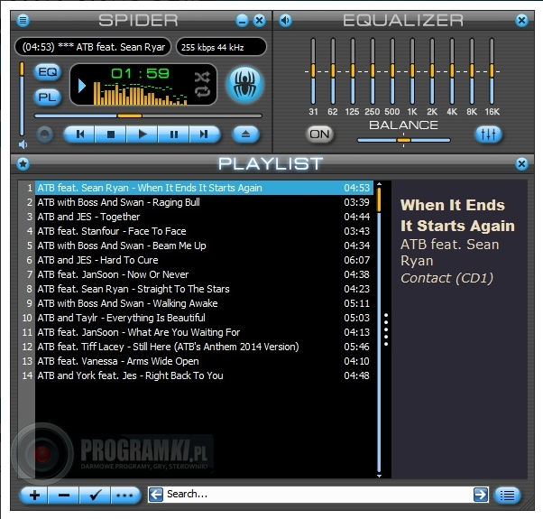The width and height of the screenshot is (543, 519).
Task: Open the Spider main menu icon
Action: coord(23,21)
